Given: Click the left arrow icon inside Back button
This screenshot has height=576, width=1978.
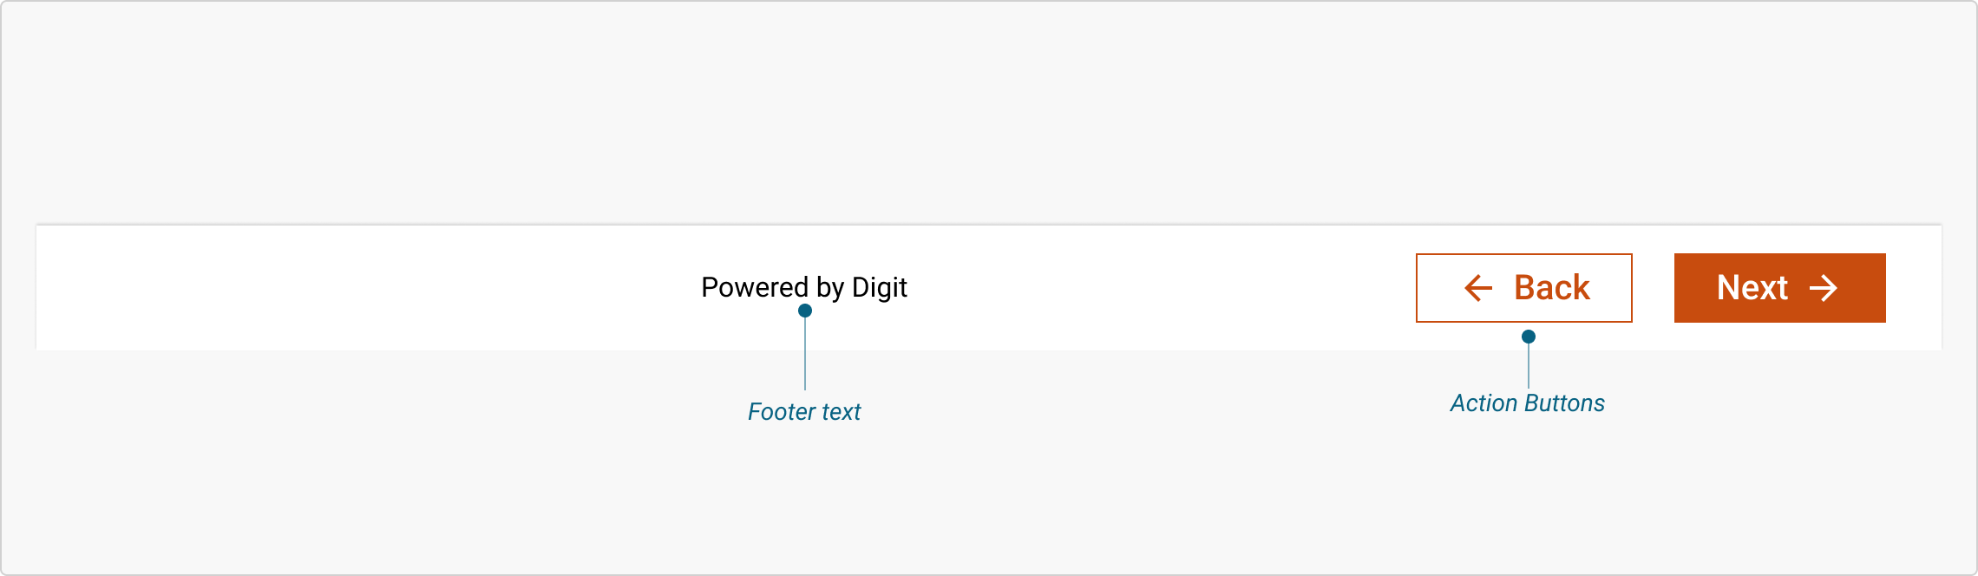Looking at the screenshot, I should tap(1478, 288).
